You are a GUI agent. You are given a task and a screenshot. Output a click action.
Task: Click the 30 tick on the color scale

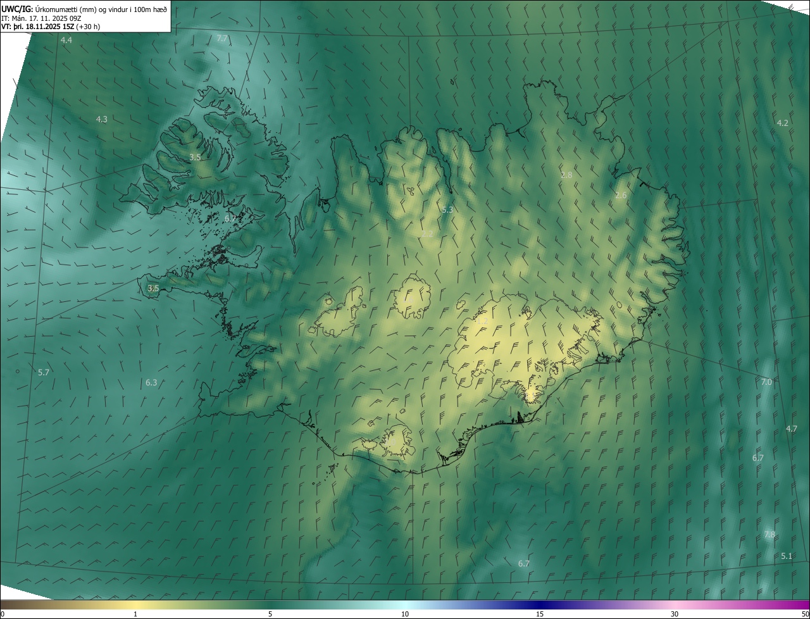pos(675,614)
